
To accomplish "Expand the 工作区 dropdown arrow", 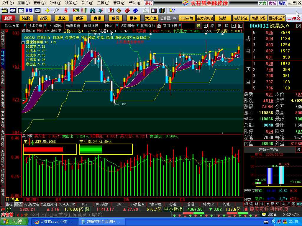I will (x=175, y=18).
